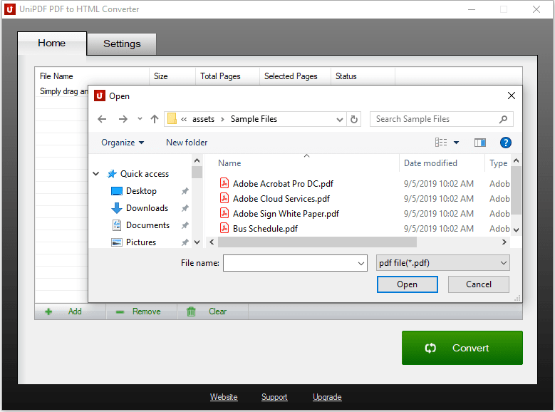This screenshot has width=555, height=412.
Task: Select Desktop in navigation pane
Action: (141, 191)
